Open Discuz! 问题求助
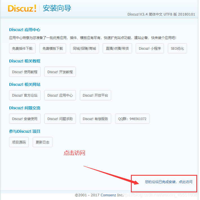200x200 pixels. [60, 119]
